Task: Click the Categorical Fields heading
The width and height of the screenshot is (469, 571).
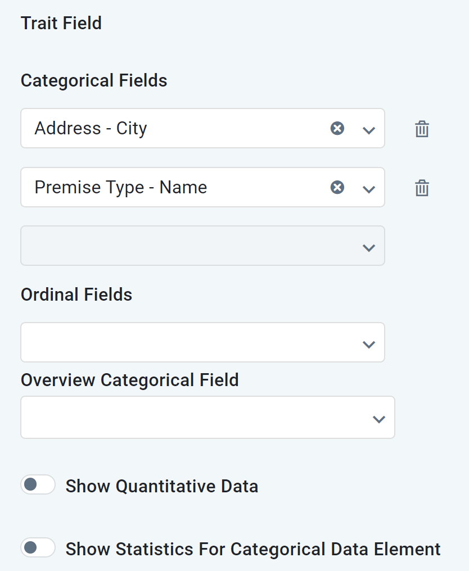Action: pyautogui.click(x=94, y=80)
